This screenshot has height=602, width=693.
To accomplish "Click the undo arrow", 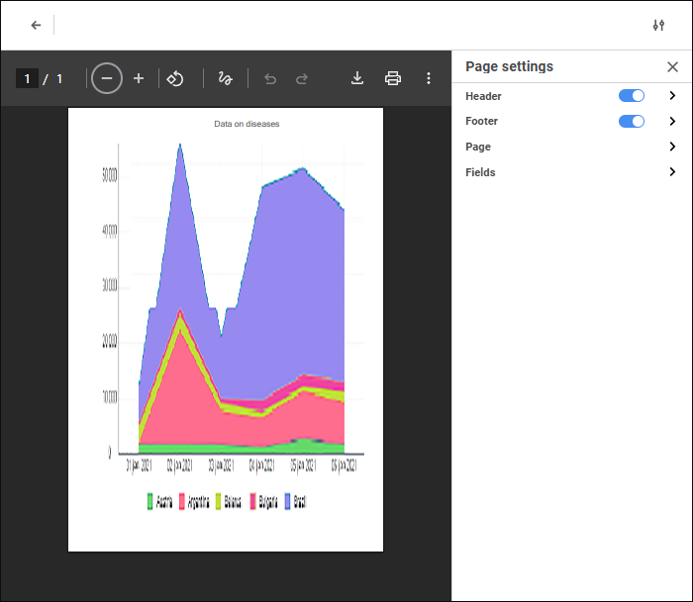I will click(x=270, y=78).
